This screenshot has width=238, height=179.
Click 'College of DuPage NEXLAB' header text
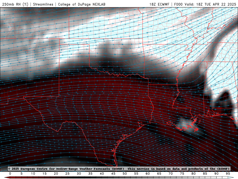(x=82, y=4)
